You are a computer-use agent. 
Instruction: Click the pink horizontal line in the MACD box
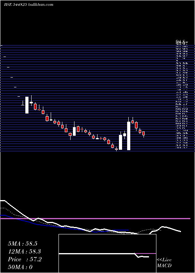pos(145,253)
